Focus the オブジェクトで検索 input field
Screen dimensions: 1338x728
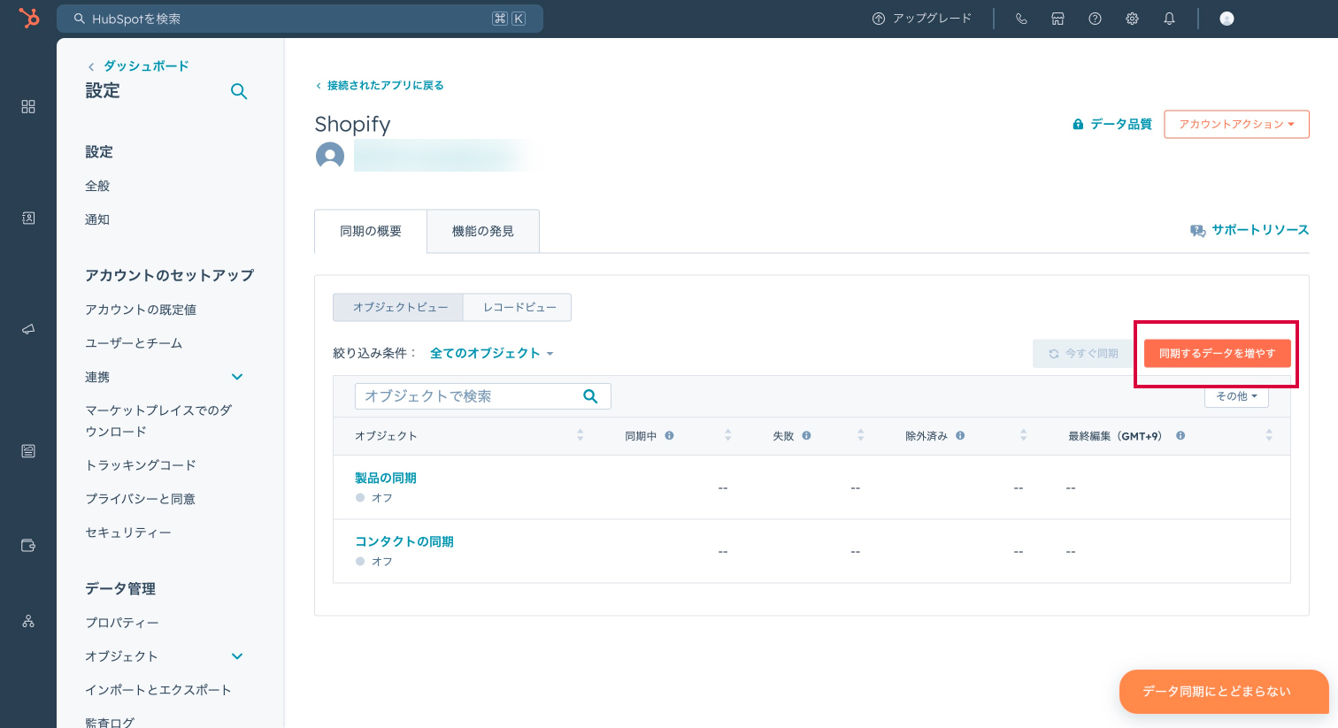482,396
